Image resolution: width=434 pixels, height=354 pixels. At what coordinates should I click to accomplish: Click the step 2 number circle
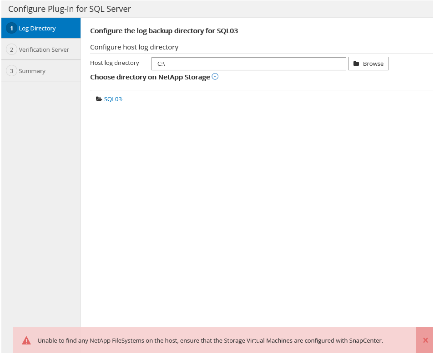point(11,49)
